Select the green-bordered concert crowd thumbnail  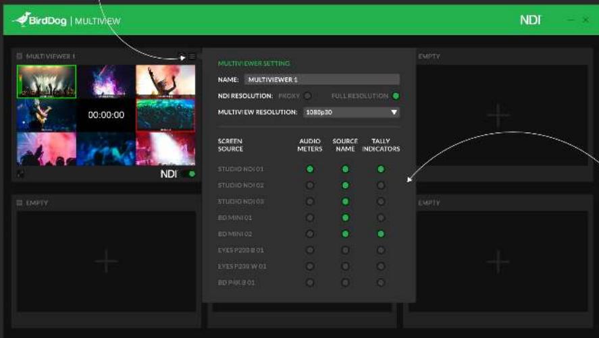(47, 81)
